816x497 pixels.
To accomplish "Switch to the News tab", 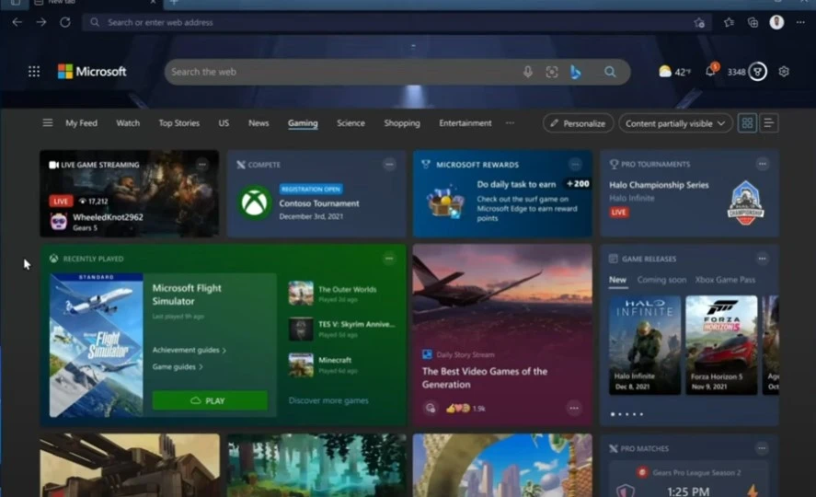I will (259, 122).
